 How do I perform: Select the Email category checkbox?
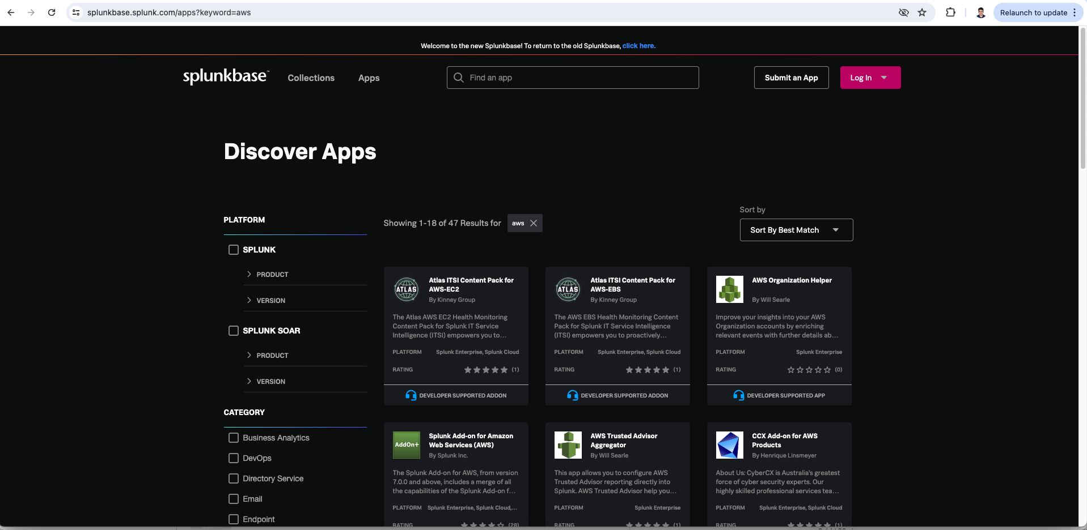point(234,499)
